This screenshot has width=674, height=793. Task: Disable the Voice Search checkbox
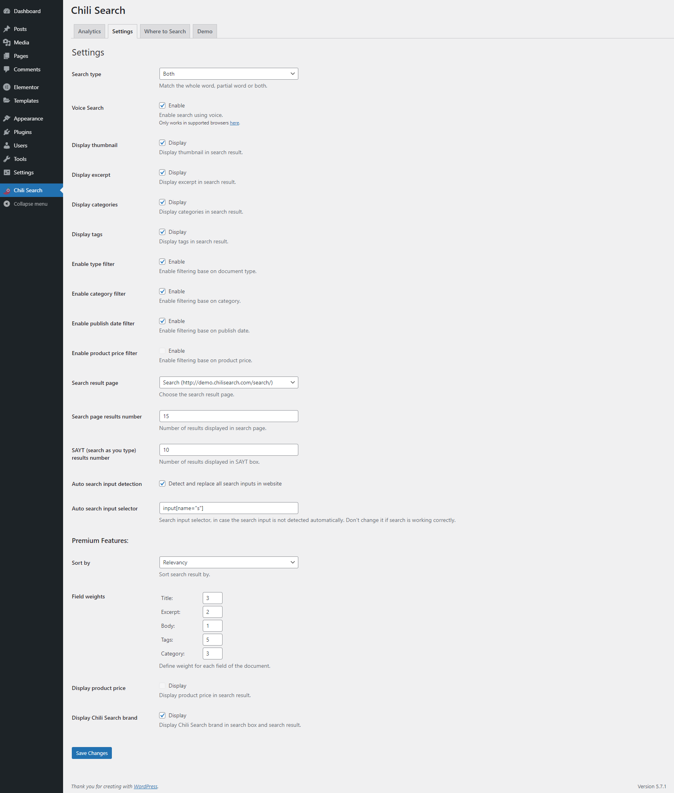162,105
